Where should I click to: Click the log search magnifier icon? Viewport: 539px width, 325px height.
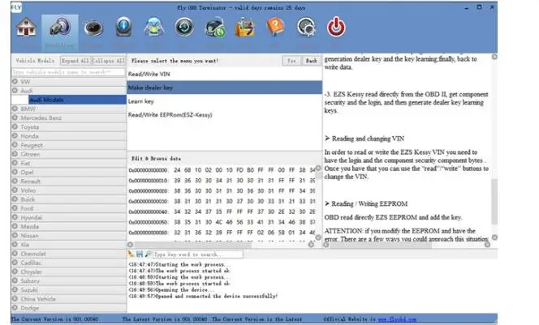point(148,254)
